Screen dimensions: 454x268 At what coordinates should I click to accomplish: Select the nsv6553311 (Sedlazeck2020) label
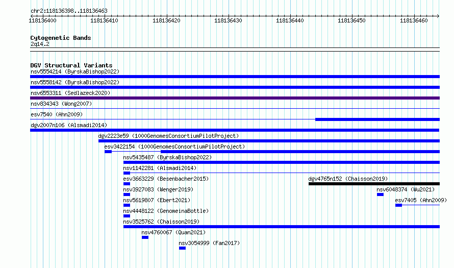[x=70, y=93]
